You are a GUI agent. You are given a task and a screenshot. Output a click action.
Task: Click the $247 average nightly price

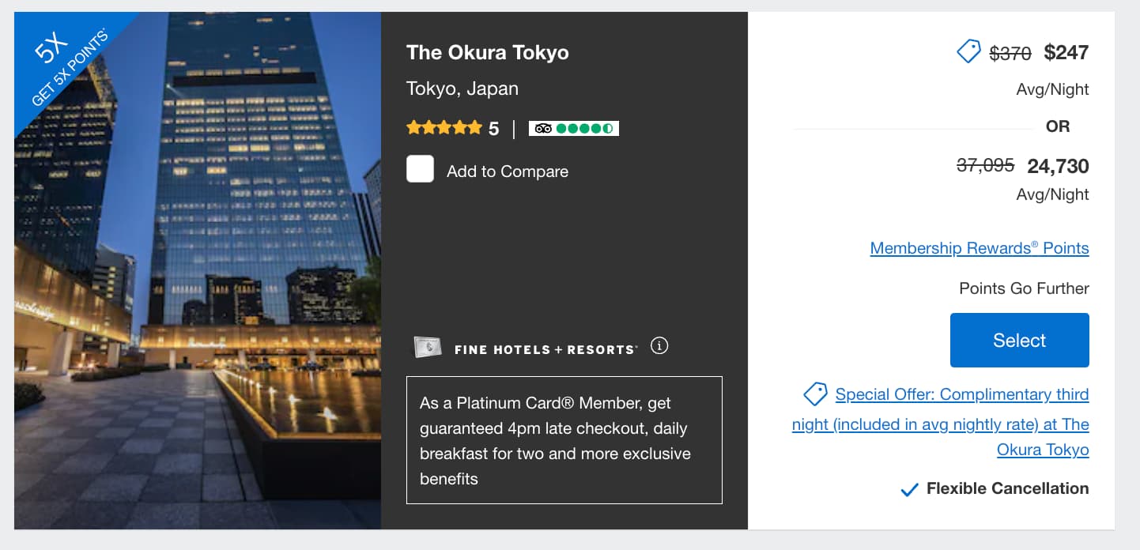pos(1066,53)
